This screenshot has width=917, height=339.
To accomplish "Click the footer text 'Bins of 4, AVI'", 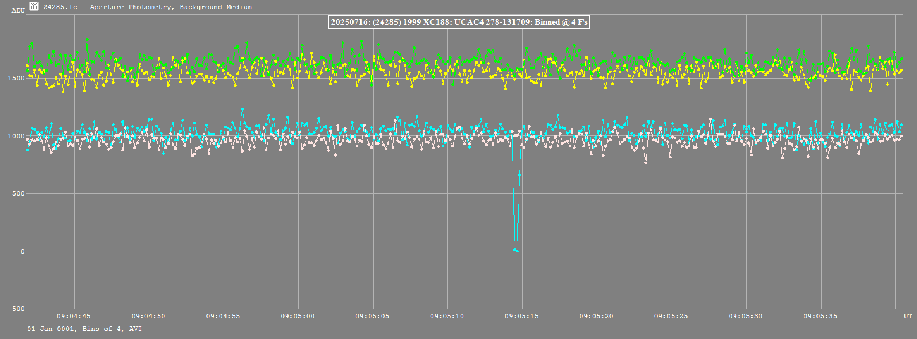I will 112,329.
